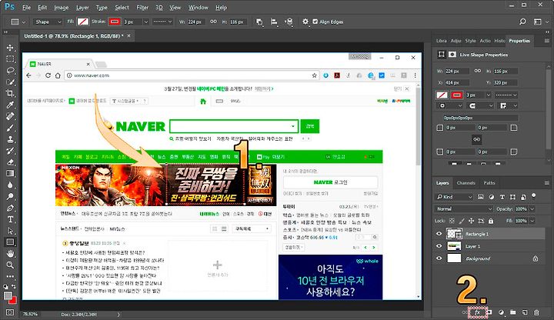This screenshot has width=554, height=320.
Task: Select the Rectangle shape tool
Action: (10, 242)
